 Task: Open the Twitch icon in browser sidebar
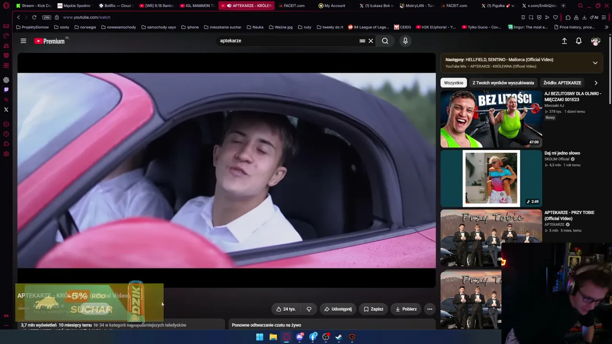(x=6, y=90)
